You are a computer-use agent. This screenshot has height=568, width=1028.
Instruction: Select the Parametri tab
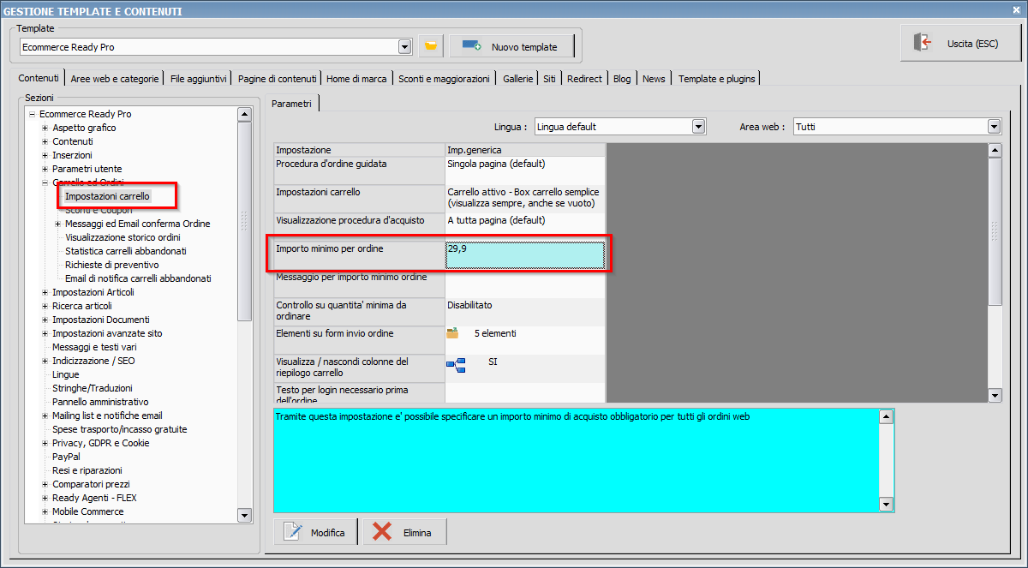(292, 104)
